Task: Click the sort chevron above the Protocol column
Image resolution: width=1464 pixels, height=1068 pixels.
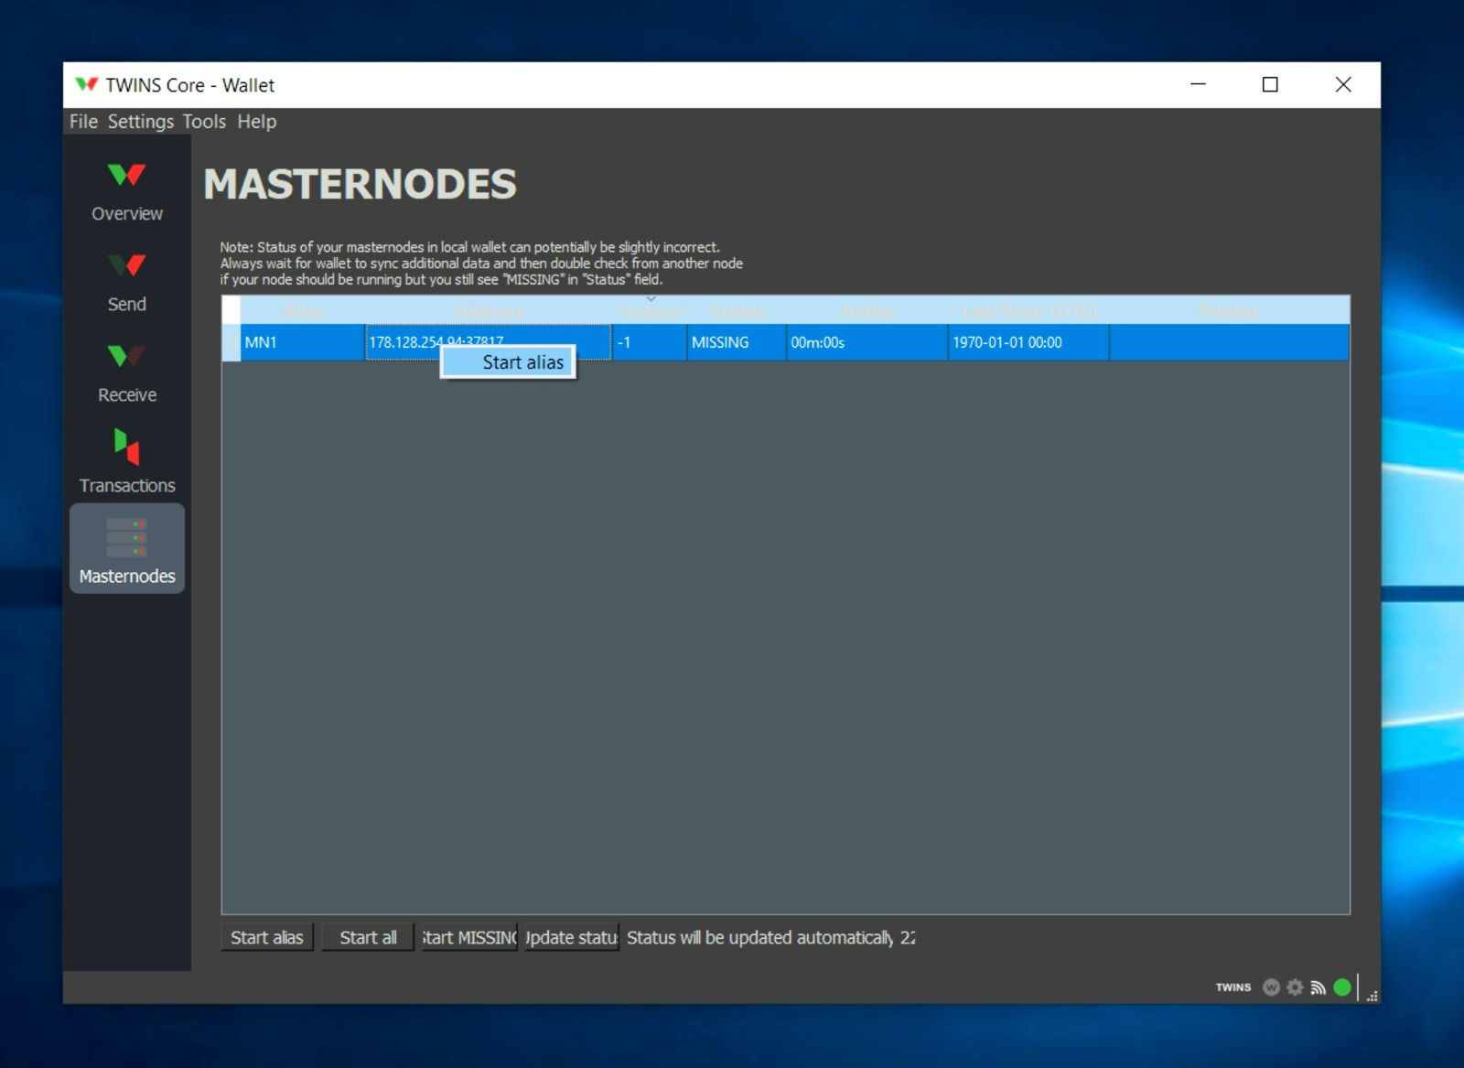Action: tap(651, 299)
